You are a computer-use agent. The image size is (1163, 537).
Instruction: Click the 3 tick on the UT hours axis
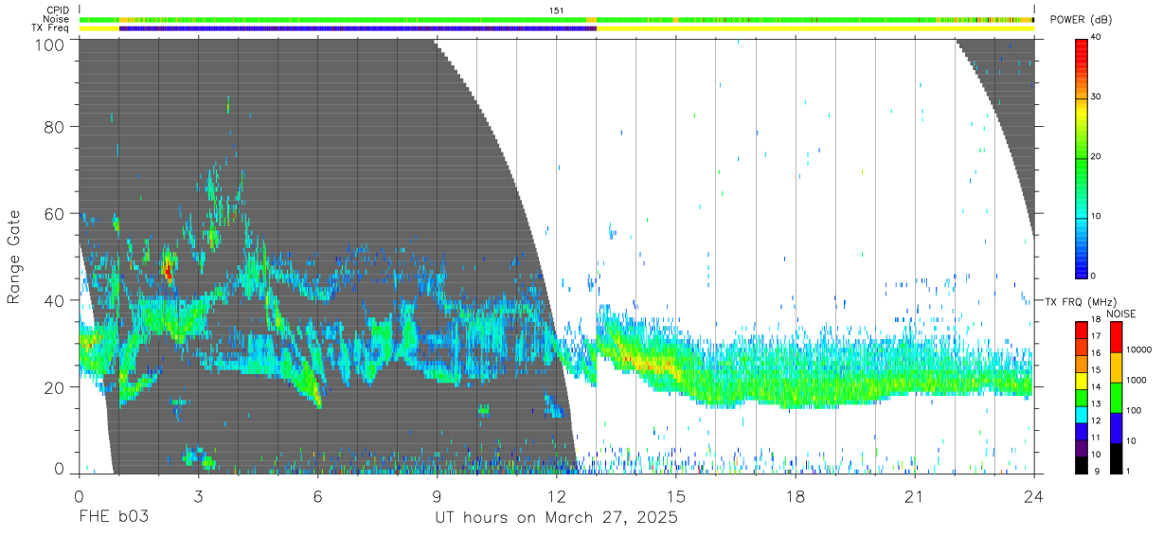point(198,496)
